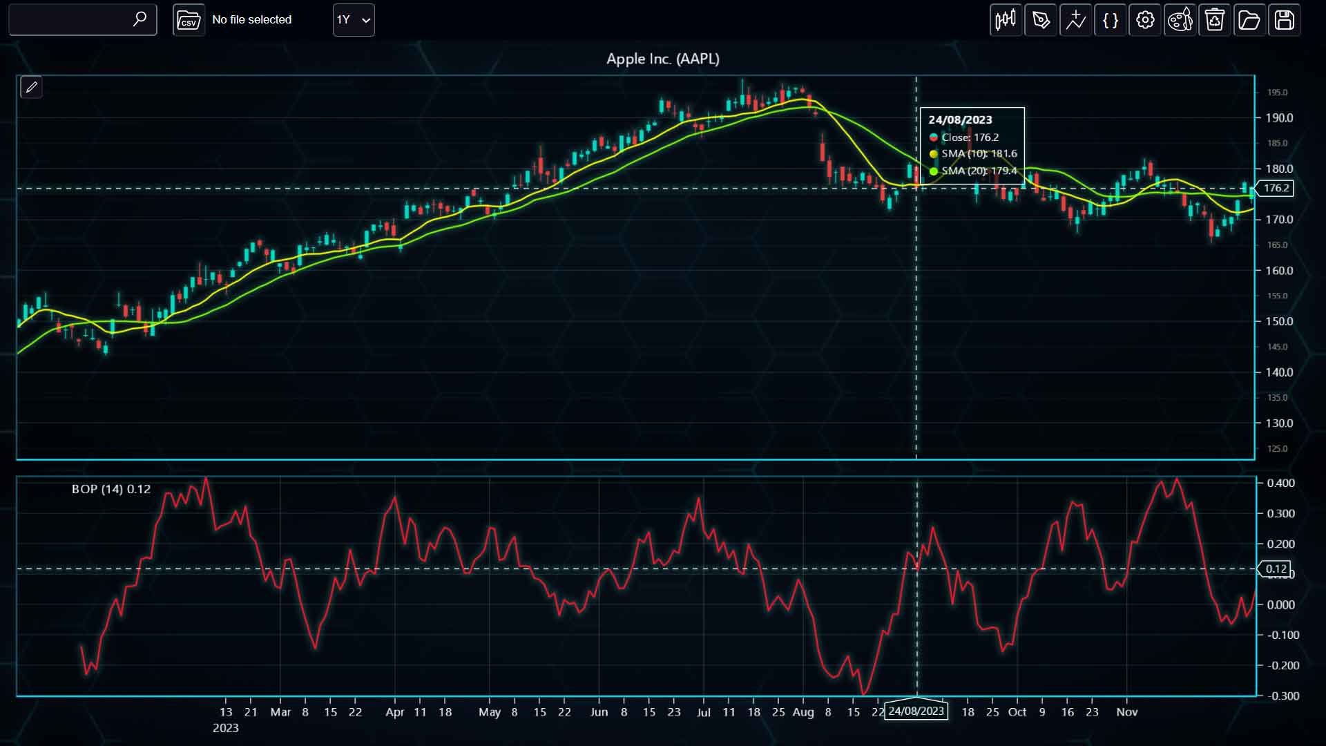Click the Nov label on time axis
This screenshot has height=746, width=1326.
[x=1127, y=712]
